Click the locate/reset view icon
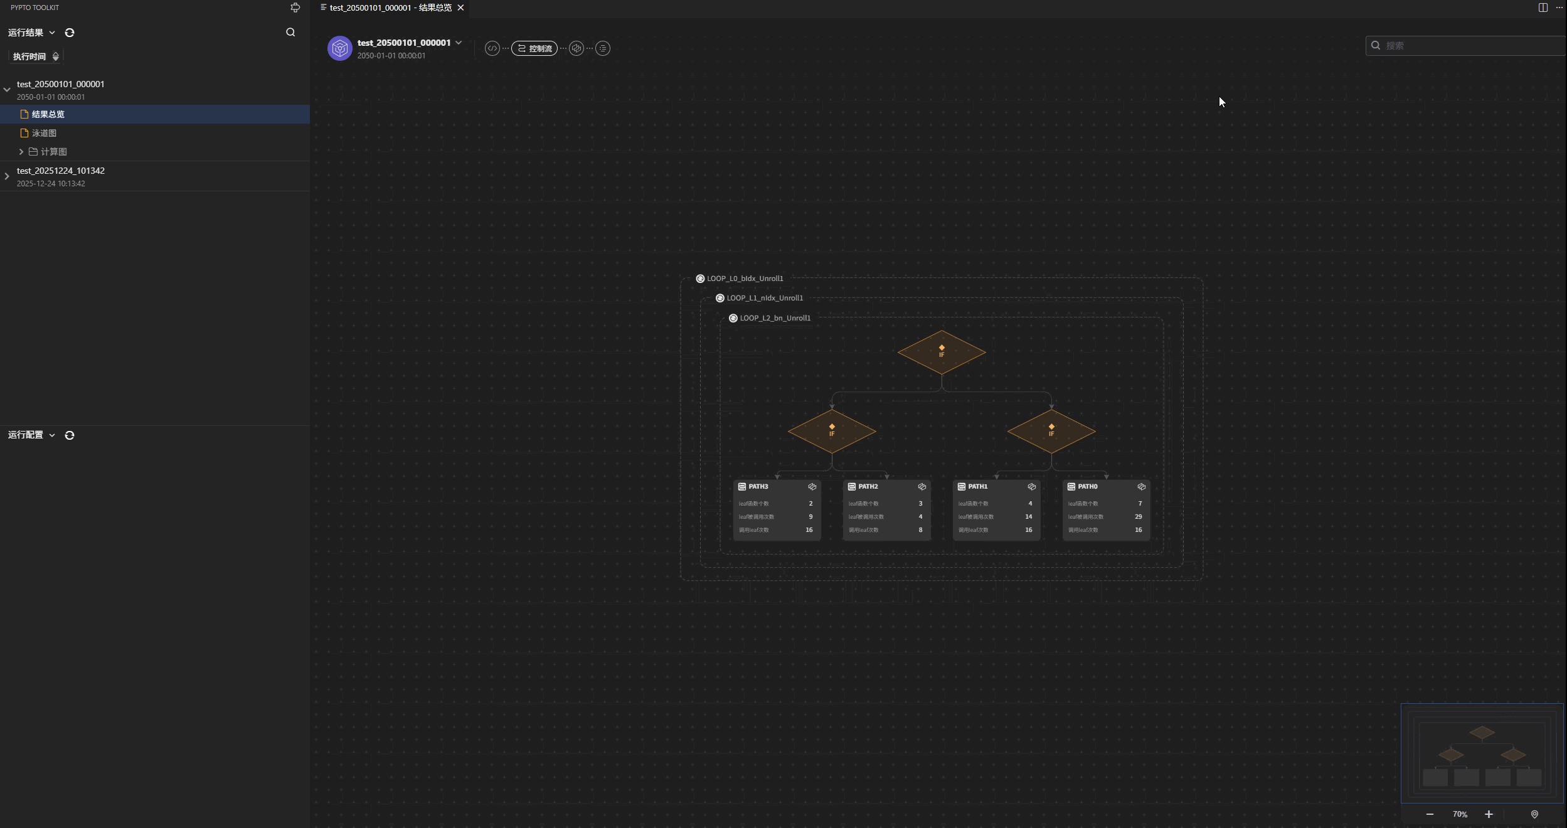Screen dimensions: 1567x828 (1534, 814)
